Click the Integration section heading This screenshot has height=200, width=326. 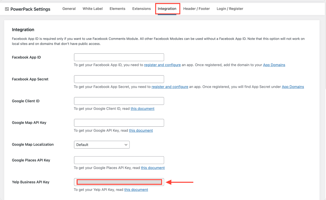click(x=23, y=30)
